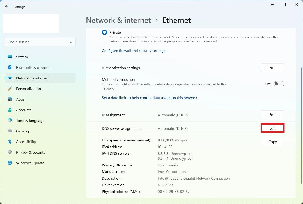Open Set a data limit link
The width and height of the screenshot is (303, 204).
(149, 98)
